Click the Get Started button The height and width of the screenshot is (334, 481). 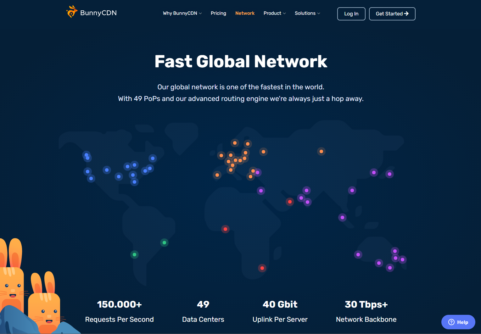[392, 14]
